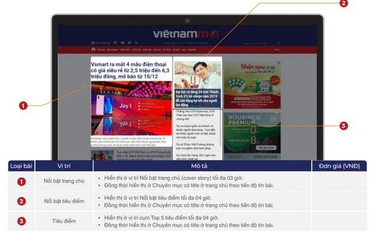Open the KINH DOANH menu item
This screenshot has height=231, width=385.
(112, 49)
